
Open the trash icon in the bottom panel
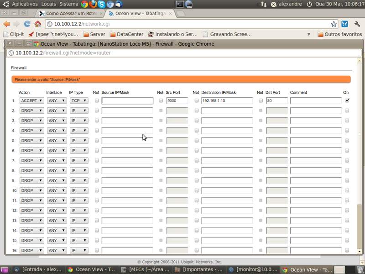[360, 269]
